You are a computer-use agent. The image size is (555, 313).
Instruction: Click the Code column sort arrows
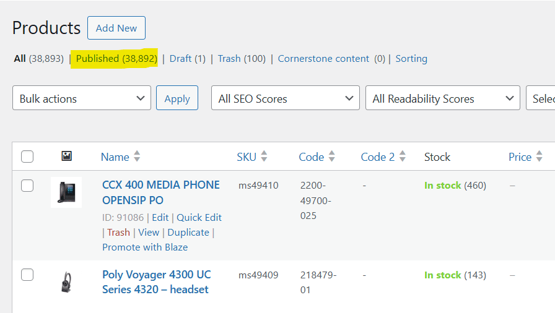point(332,157)
